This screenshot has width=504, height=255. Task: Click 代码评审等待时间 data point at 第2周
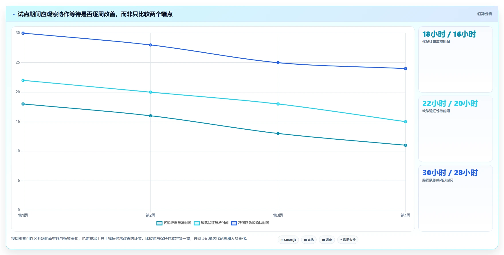click(x=150, y=116)
